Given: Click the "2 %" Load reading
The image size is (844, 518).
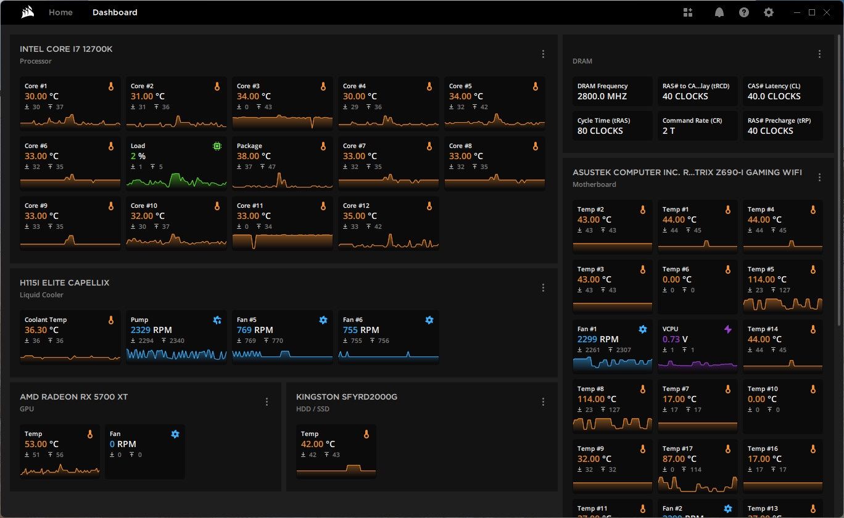Looking at the screenshot, I should 138,156.
